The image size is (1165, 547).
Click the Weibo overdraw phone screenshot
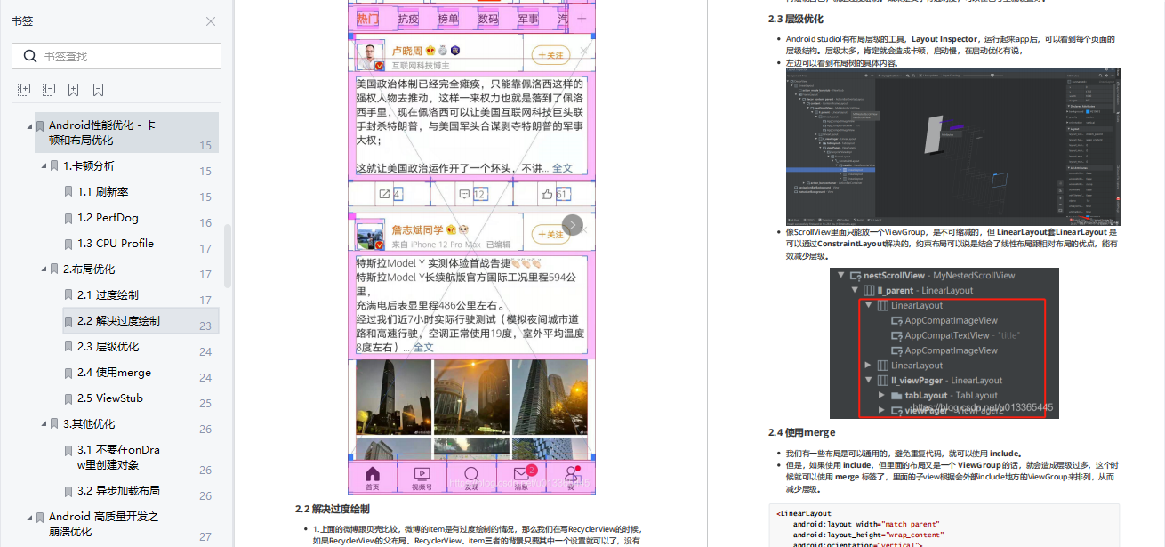pyautogui.click(x=471, y=247)
